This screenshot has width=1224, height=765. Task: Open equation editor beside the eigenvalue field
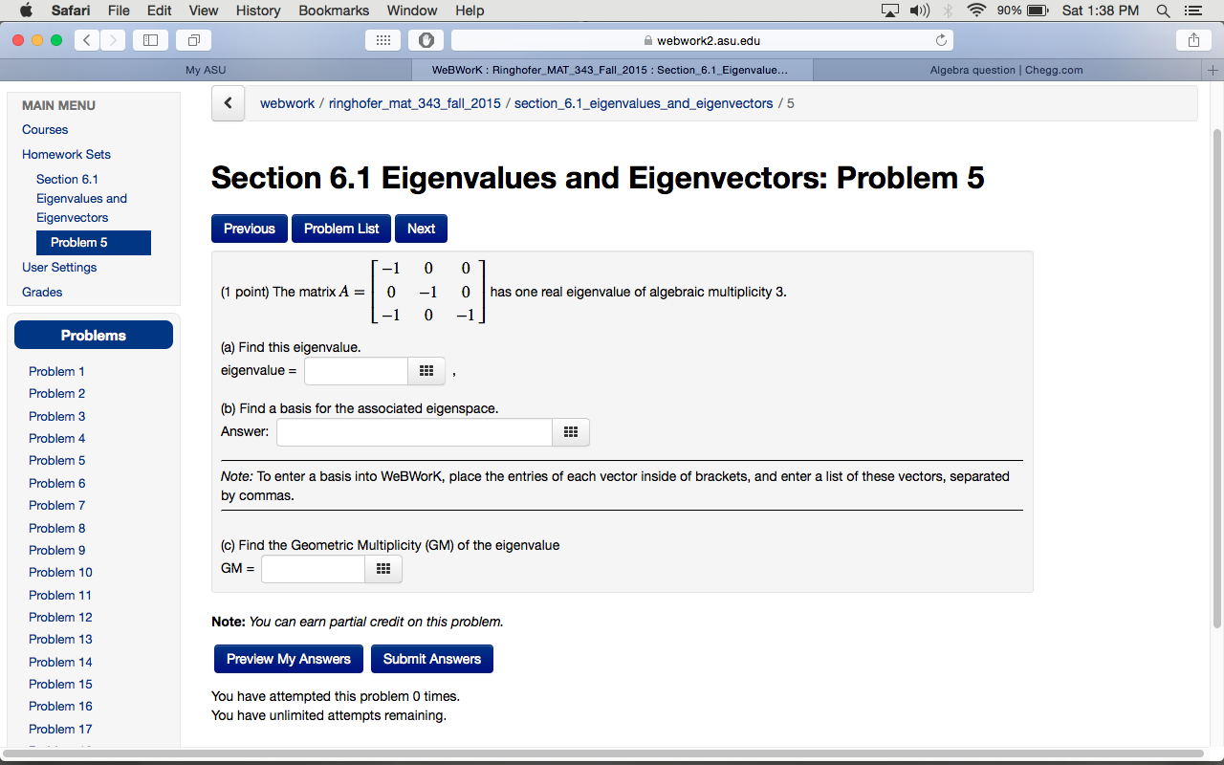click(x=426, y=371)
